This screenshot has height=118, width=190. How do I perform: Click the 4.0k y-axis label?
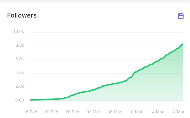coord(20,73)
